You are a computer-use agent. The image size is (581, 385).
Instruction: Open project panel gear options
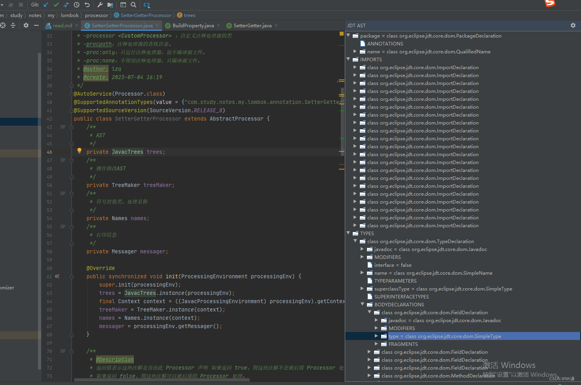(26, 25)
